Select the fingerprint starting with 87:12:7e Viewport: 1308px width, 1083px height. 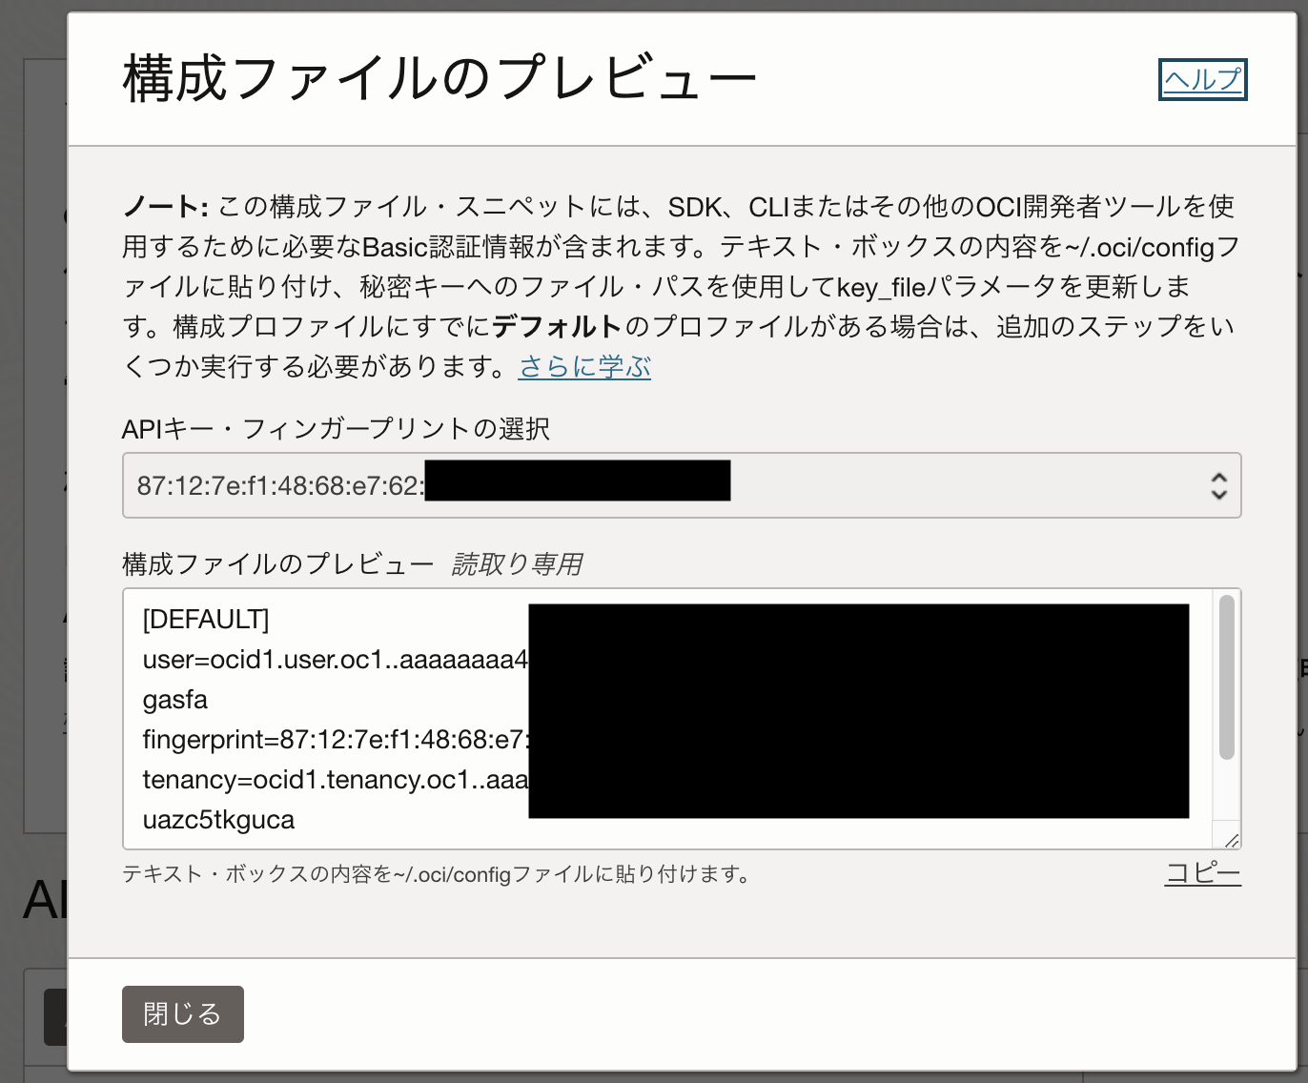click(x=286, y=480)
